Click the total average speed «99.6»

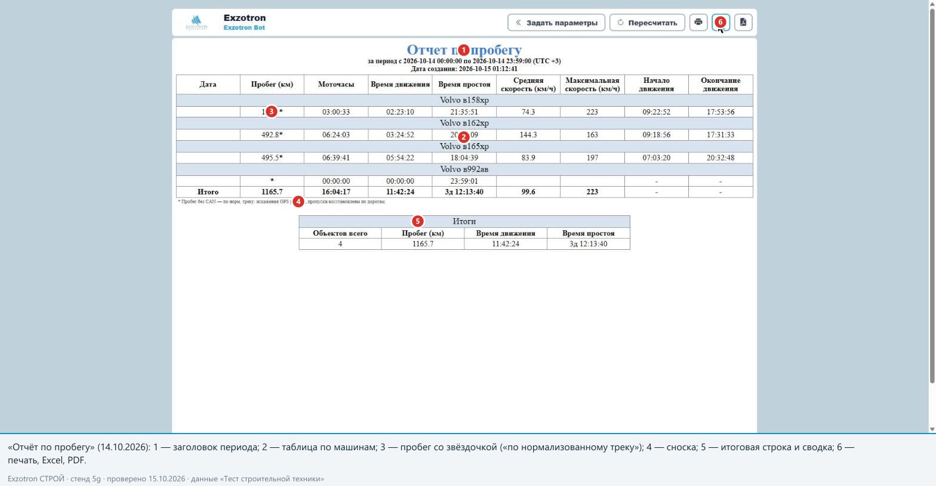528,192
